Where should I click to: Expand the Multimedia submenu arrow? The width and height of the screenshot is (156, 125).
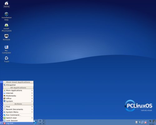[x=32, y=96]
